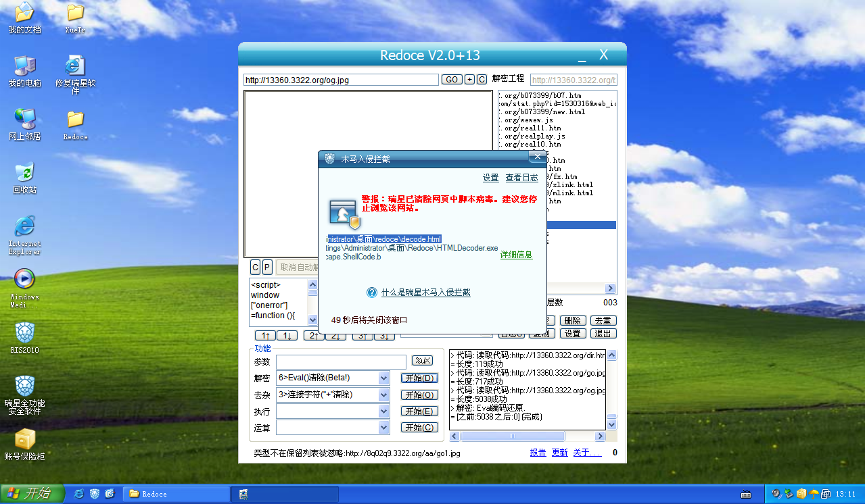Click small C button below preview pane
Screen dimensions: 865x504
[x=255, y=268]
